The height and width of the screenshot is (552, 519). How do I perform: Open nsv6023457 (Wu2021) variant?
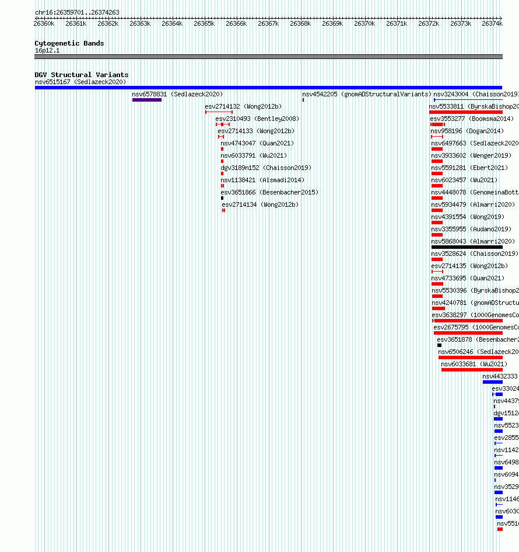(x=464, y=180)
